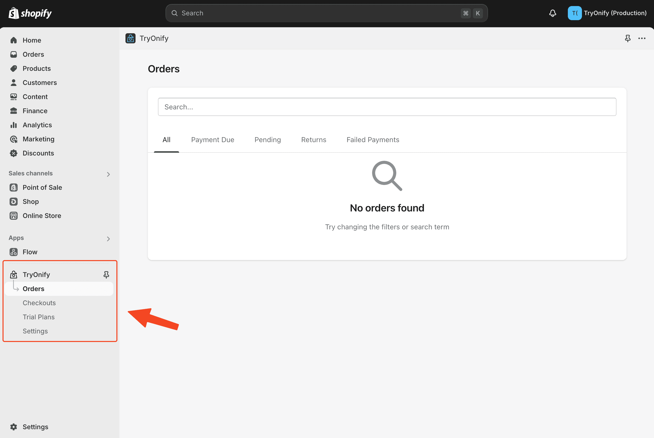Focus the top global Search bar
The image size is (654, 438).
(x=326, y=13)
